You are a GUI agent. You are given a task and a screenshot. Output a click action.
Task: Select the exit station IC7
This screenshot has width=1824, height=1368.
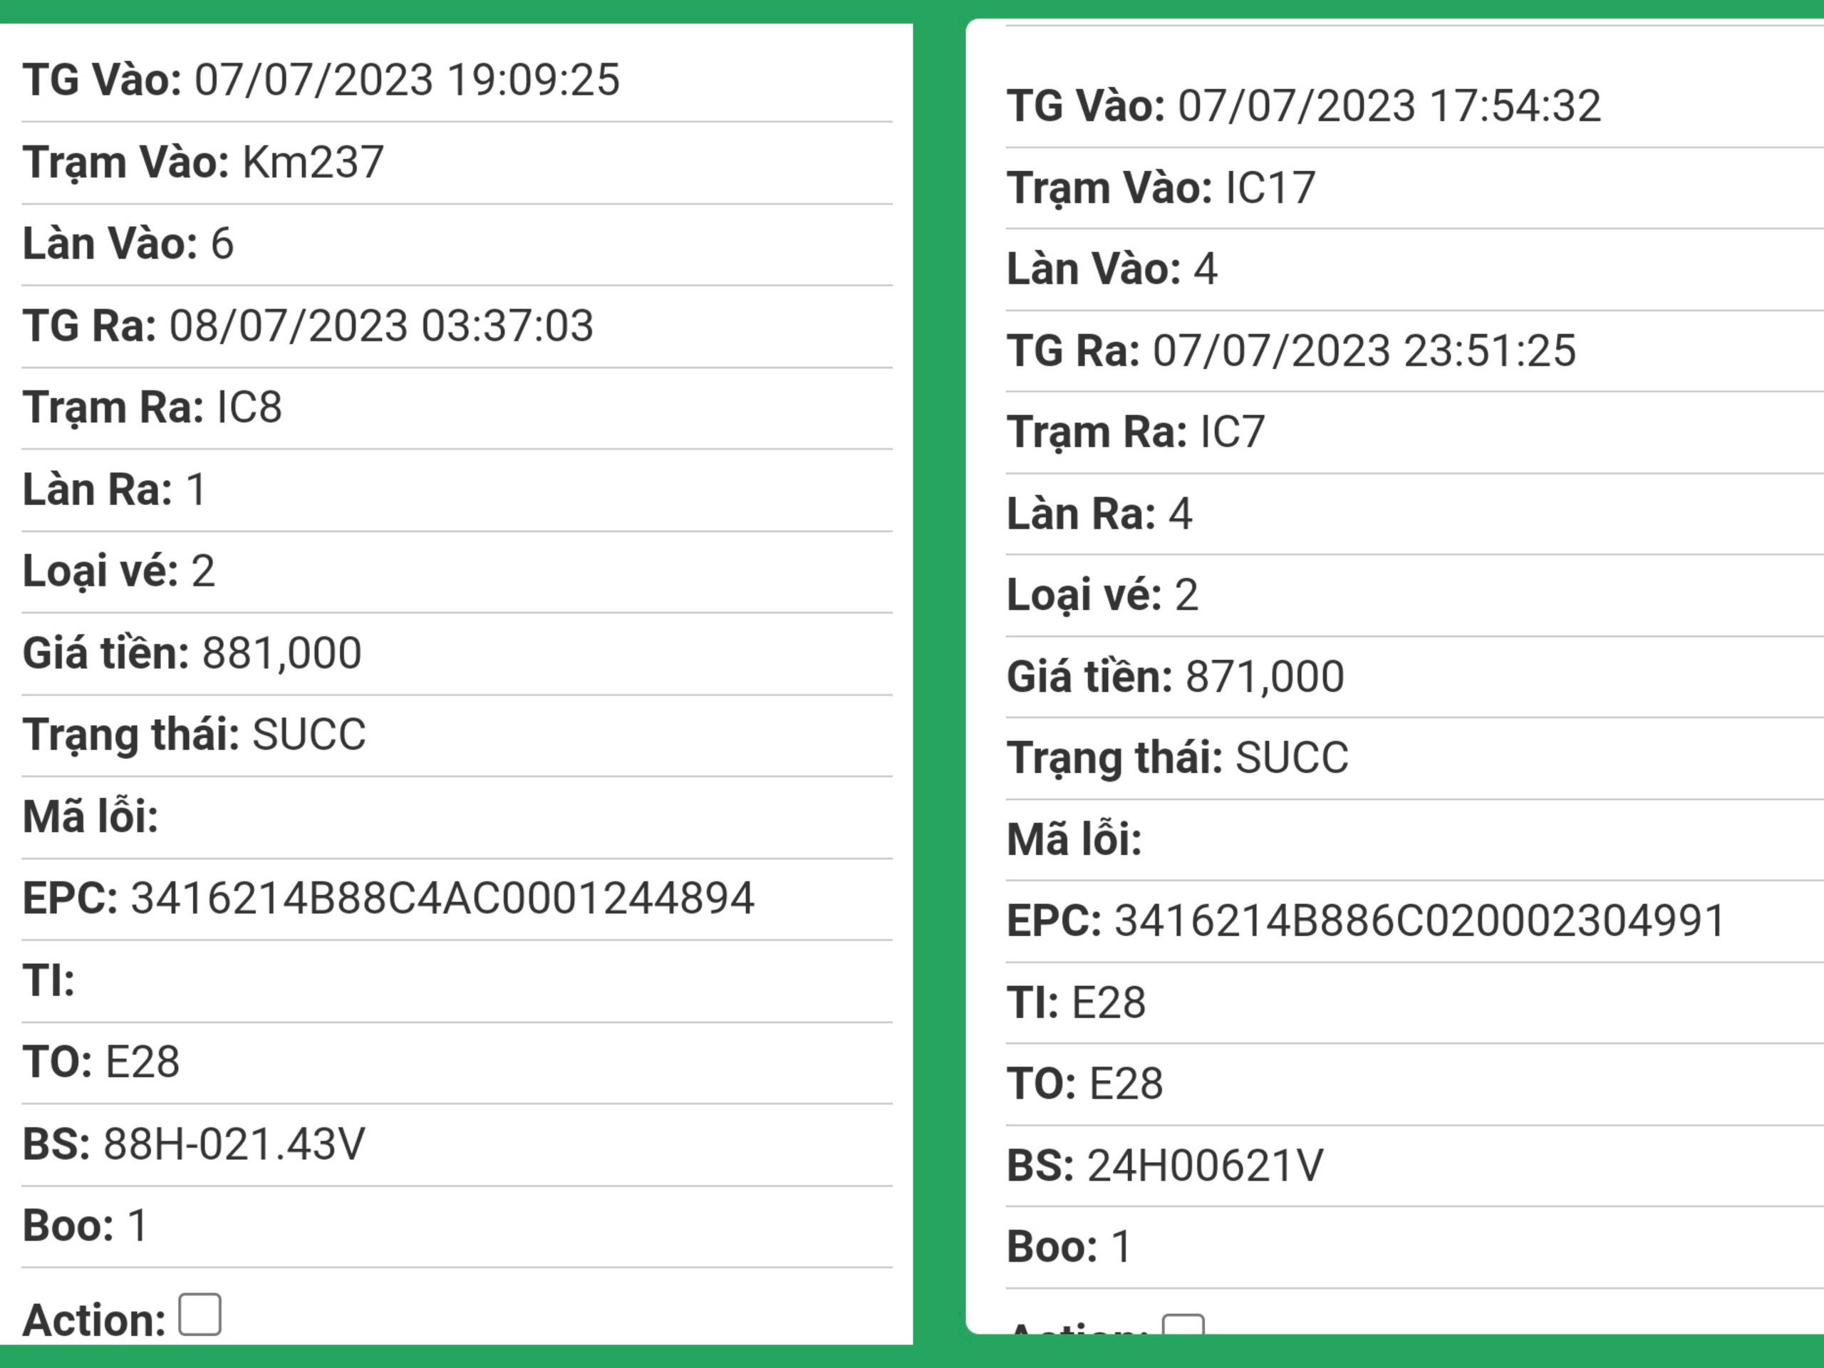[x=1232, y=432]
